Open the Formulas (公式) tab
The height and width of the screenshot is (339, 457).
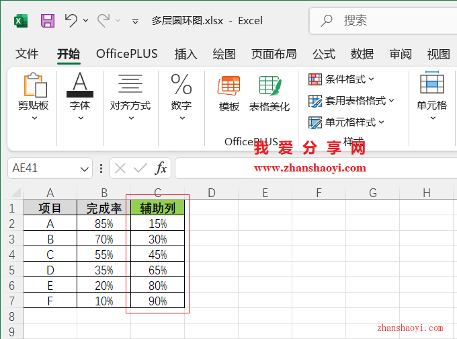point(323,54)
